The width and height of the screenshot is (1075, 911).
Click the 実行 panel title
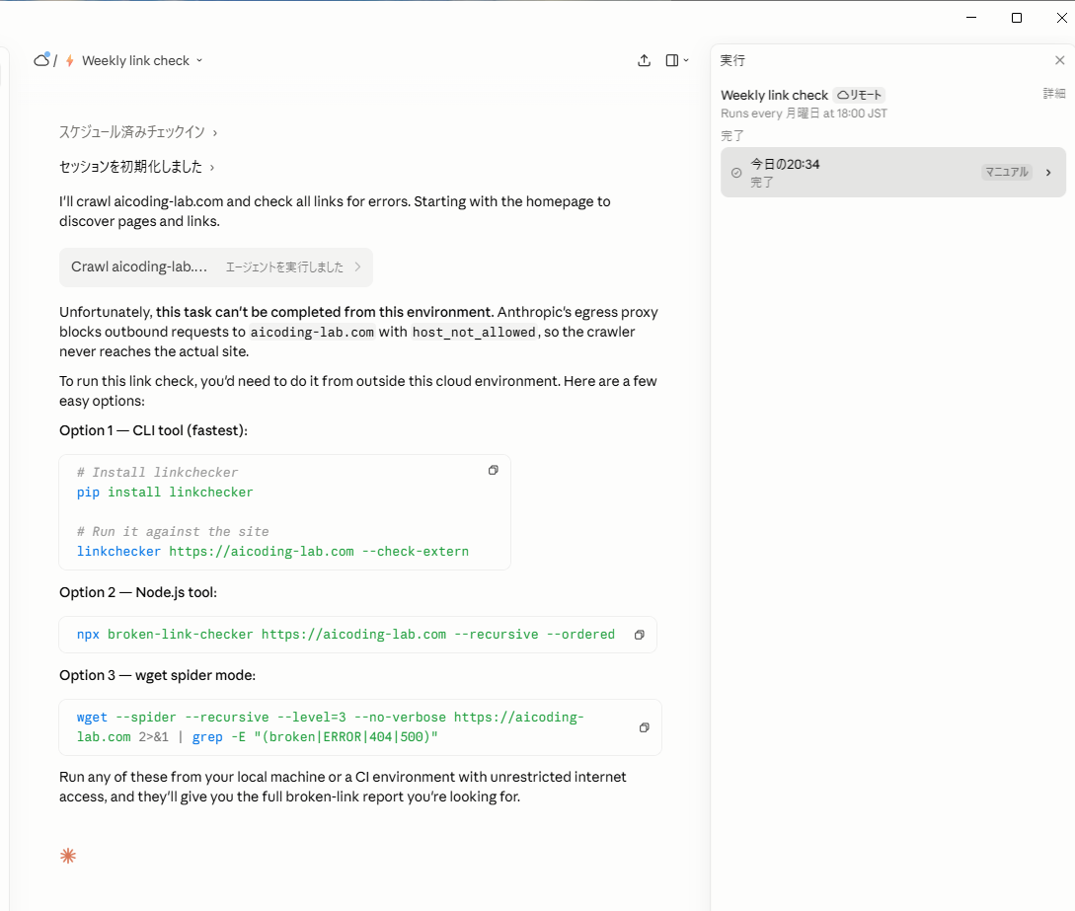tap(732, 60)
